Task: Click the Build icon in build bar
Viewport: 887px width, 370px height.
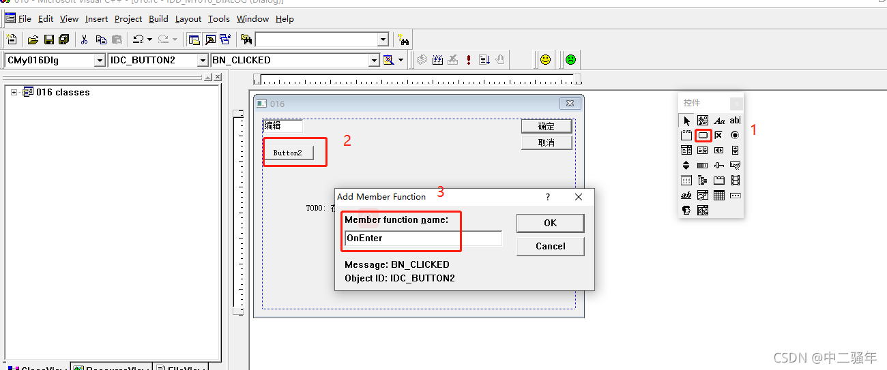Action: pos(438,60)
